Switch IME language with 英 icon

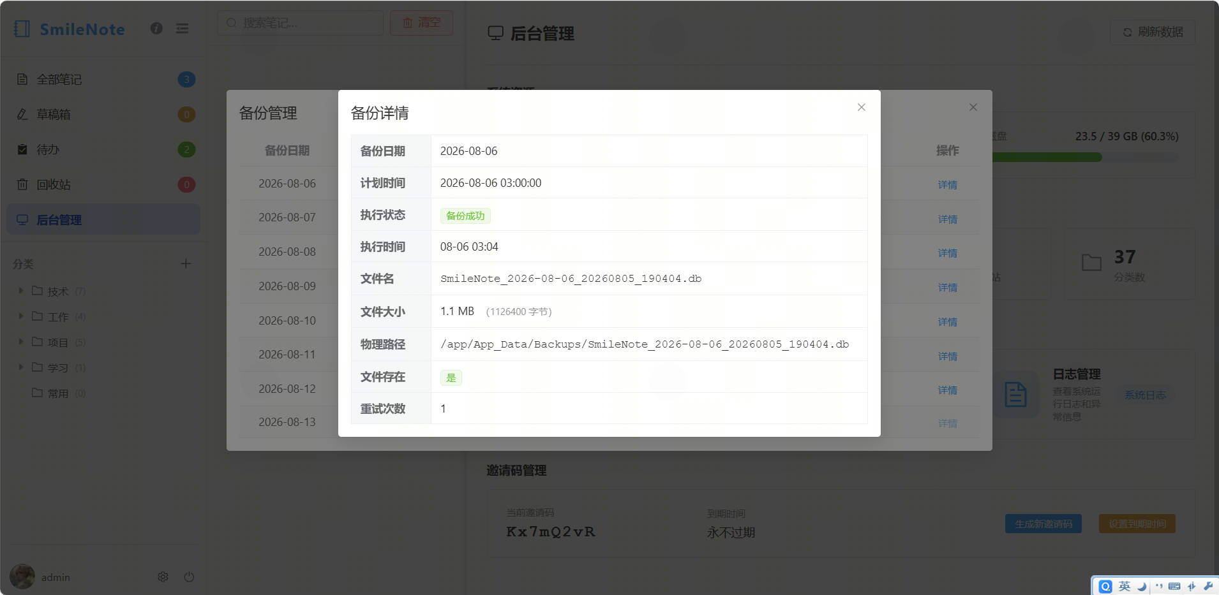tap(1125, 586)
